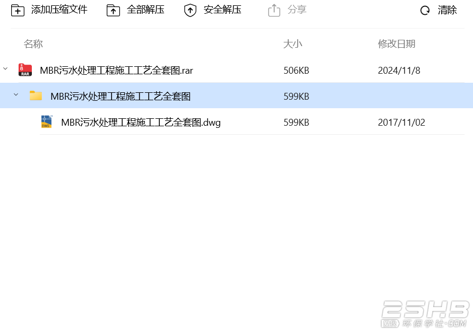Click the 506KB size value
This screenshot has height=331, width=473.
[296, 71]
